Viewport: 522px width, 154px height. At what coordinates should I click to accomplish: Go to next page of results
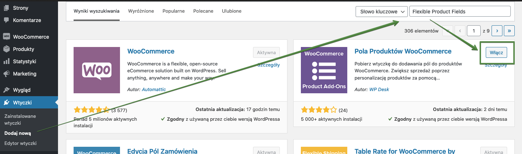497,31
